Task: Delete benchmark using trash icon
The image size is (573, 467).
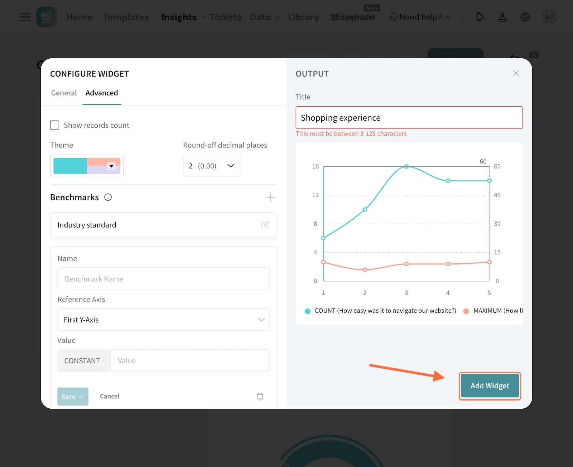Action: pyautogui.click(x=260, y=396)
